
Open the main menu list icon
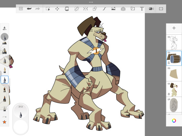pyautogui.click(x=21, y=9)
